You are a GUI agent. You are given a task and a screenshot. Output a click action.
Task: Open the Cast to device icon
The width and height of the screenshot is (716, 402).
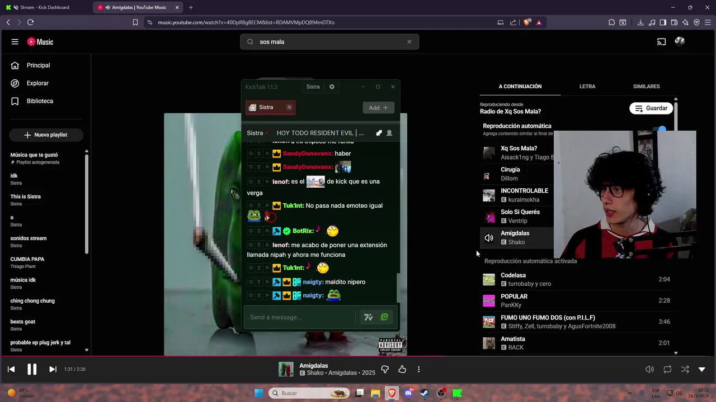(x=661, y=42)
